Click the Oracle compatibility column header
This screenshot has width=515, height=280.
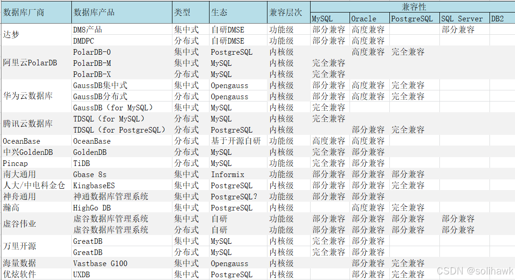(370, 19)
